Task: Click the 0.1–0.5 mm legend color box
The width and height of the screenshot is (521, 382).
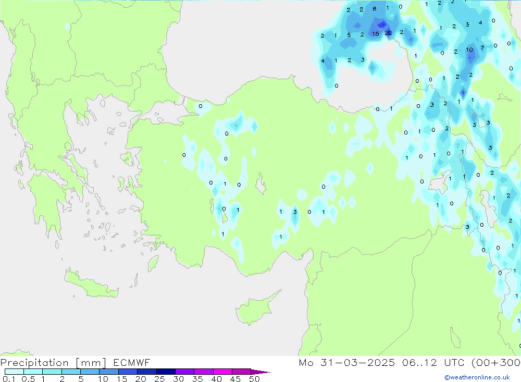Action: 14,372
